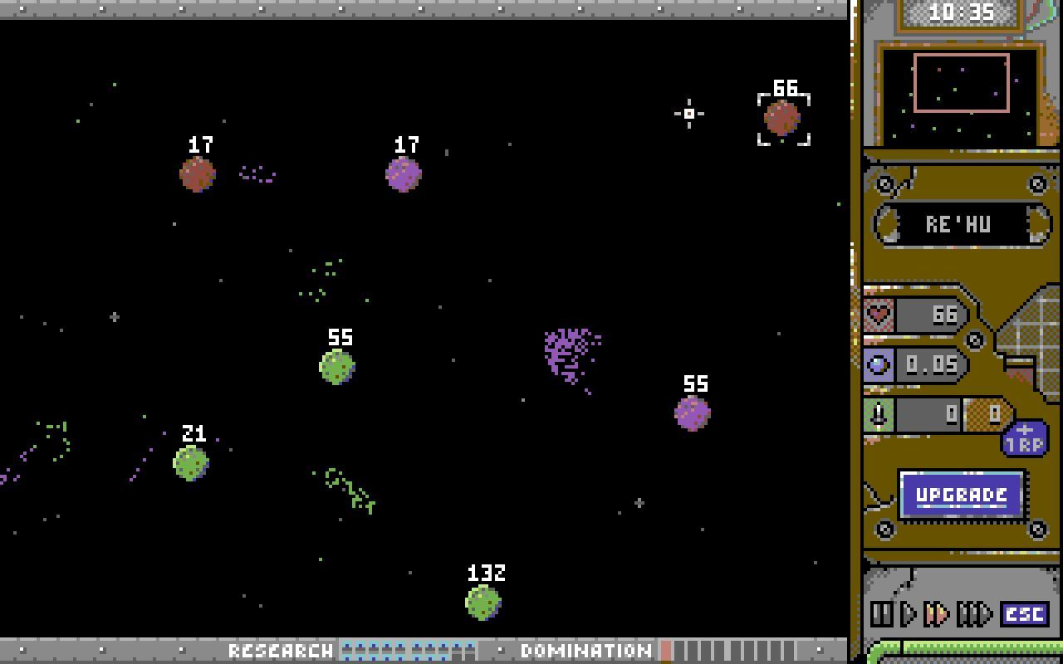The height and width of the screenshot is (664, 1063).
Task: Pause the game
Action: coord(881,614)
